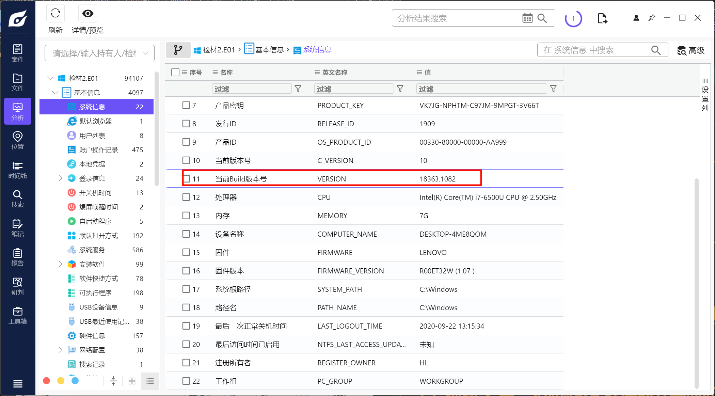Expand the 登录信息 tree node
Screen dimensions: 715x396
pyautogui.click(x=60, y=178)
